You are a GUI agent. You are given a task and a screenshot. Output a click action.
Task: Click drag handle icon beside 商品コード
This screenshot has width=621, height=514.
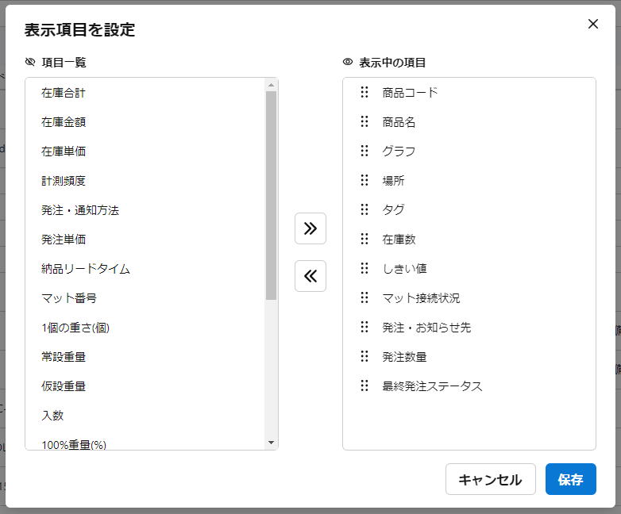[364, 92]
